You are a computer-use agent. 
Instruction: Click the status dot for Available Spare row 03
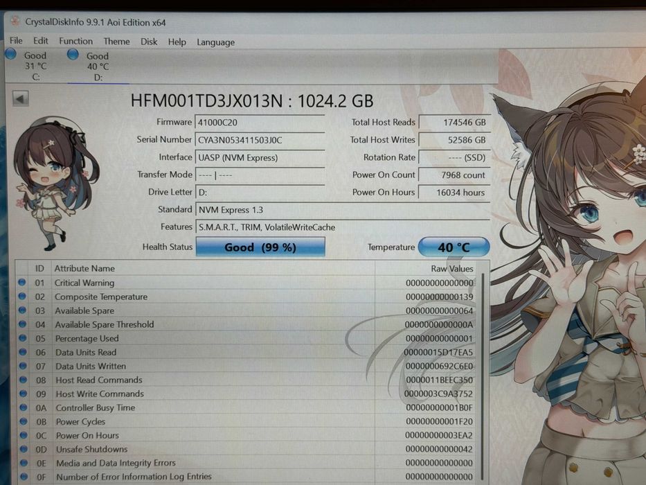22,310
